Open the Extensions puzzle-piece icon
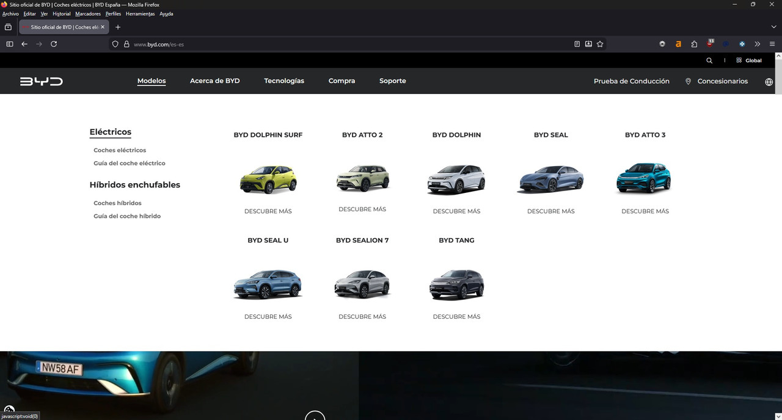 (694, 44)
